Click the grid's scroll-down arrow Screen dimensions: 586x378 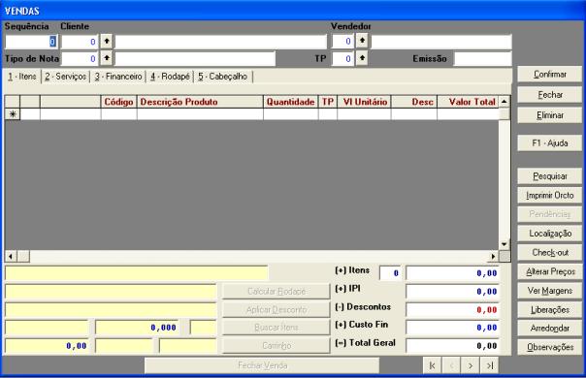pyautogui.click(x=505, y=244)
